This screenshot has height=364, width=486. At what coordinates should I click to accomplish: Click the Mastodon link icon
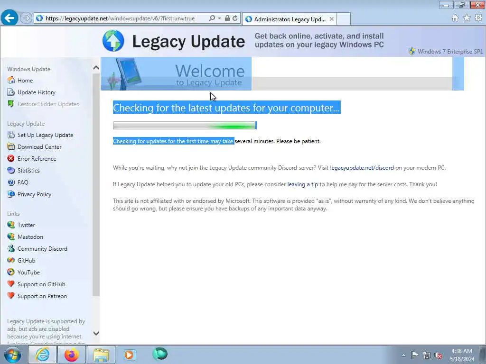pos(11,237)
